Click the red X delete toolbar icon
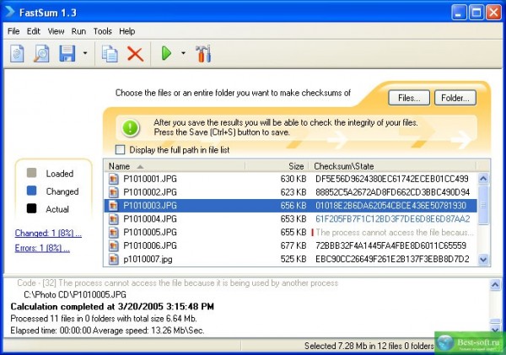The width and height of the screenshot is (506, 355). click(x=135, y=54)
